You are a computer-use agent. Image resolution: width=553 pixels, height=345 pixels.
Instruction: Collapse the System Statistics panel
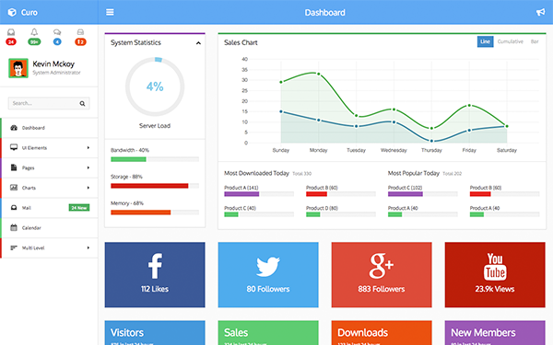pos(198,43)
